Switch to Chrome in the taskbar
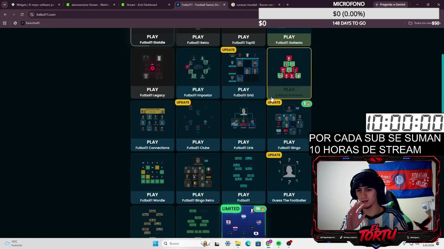This screenshot has width=444, height=249. pyautogui.click(x=268, y=243)
